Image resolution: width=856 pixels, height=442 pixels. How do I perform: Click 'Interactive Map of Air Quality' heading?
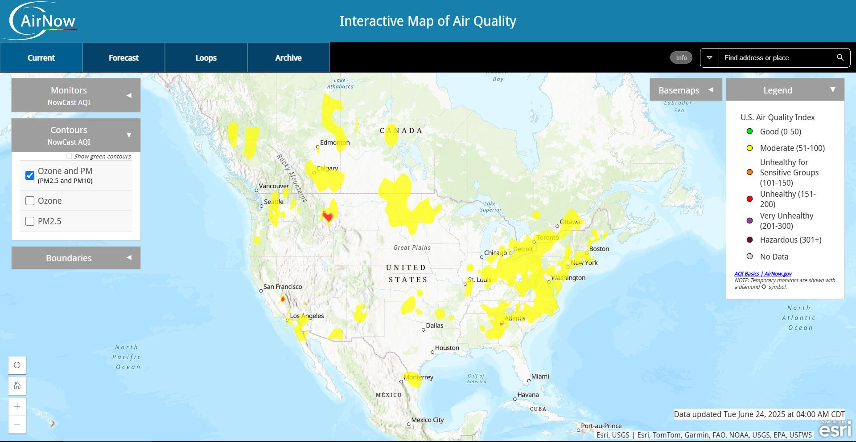tap(428, 21)
